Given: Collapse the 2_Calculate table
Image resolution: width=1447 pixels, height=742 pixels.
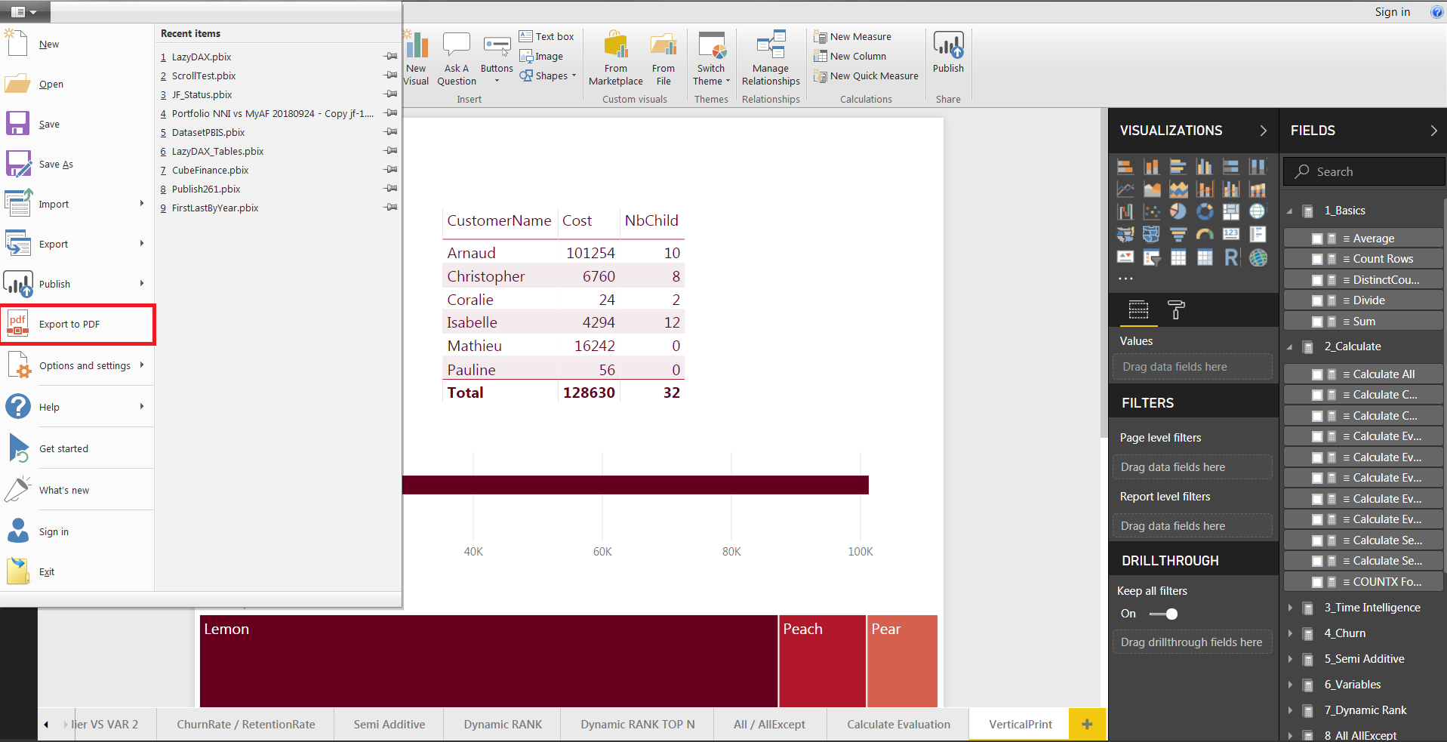Looking at the screenshot, I should (1290, 347).
